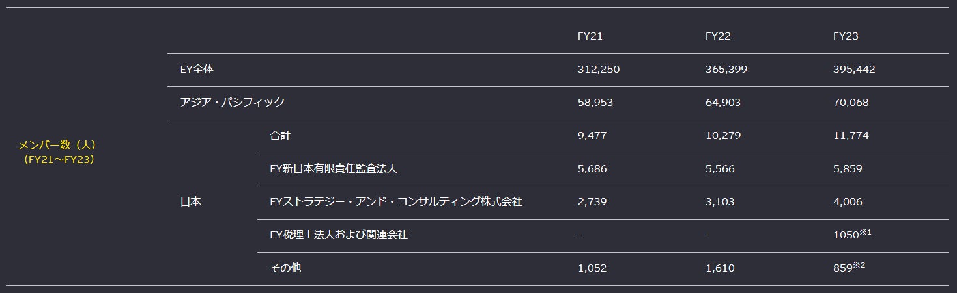Click the 日本 group label
The width and height of the screenshot is (957, 293).
(190, 202)
